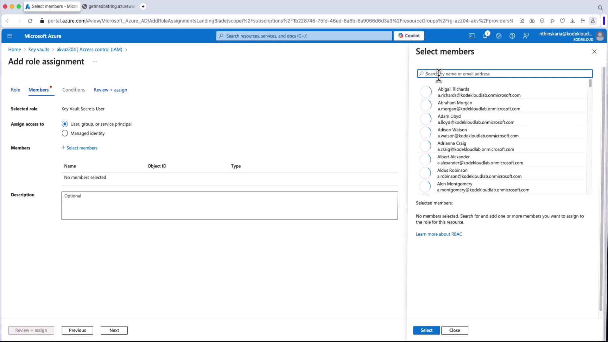Reload the page in browser
Screen dimensions: 608x342
tap(30, 21)
